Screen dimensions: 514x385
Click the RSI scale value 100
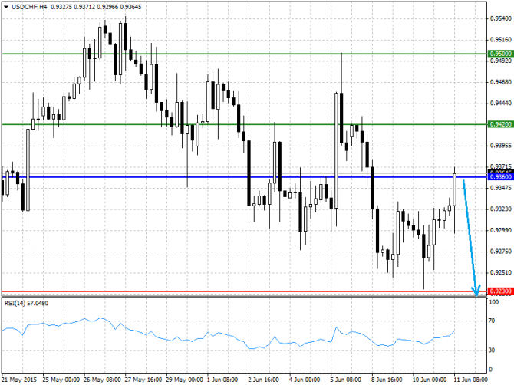click(494, 302)
